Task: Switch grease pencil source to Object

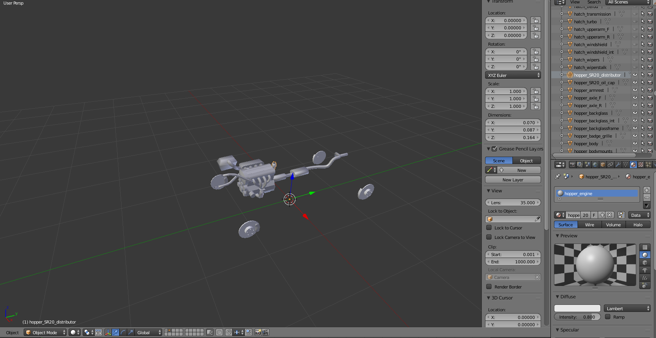Action: point(527,161)
